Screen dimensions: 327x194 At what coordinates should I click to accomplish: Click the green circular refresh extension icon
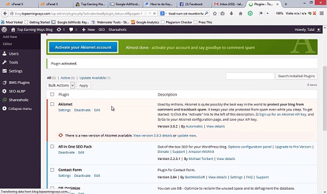point(250,13)
